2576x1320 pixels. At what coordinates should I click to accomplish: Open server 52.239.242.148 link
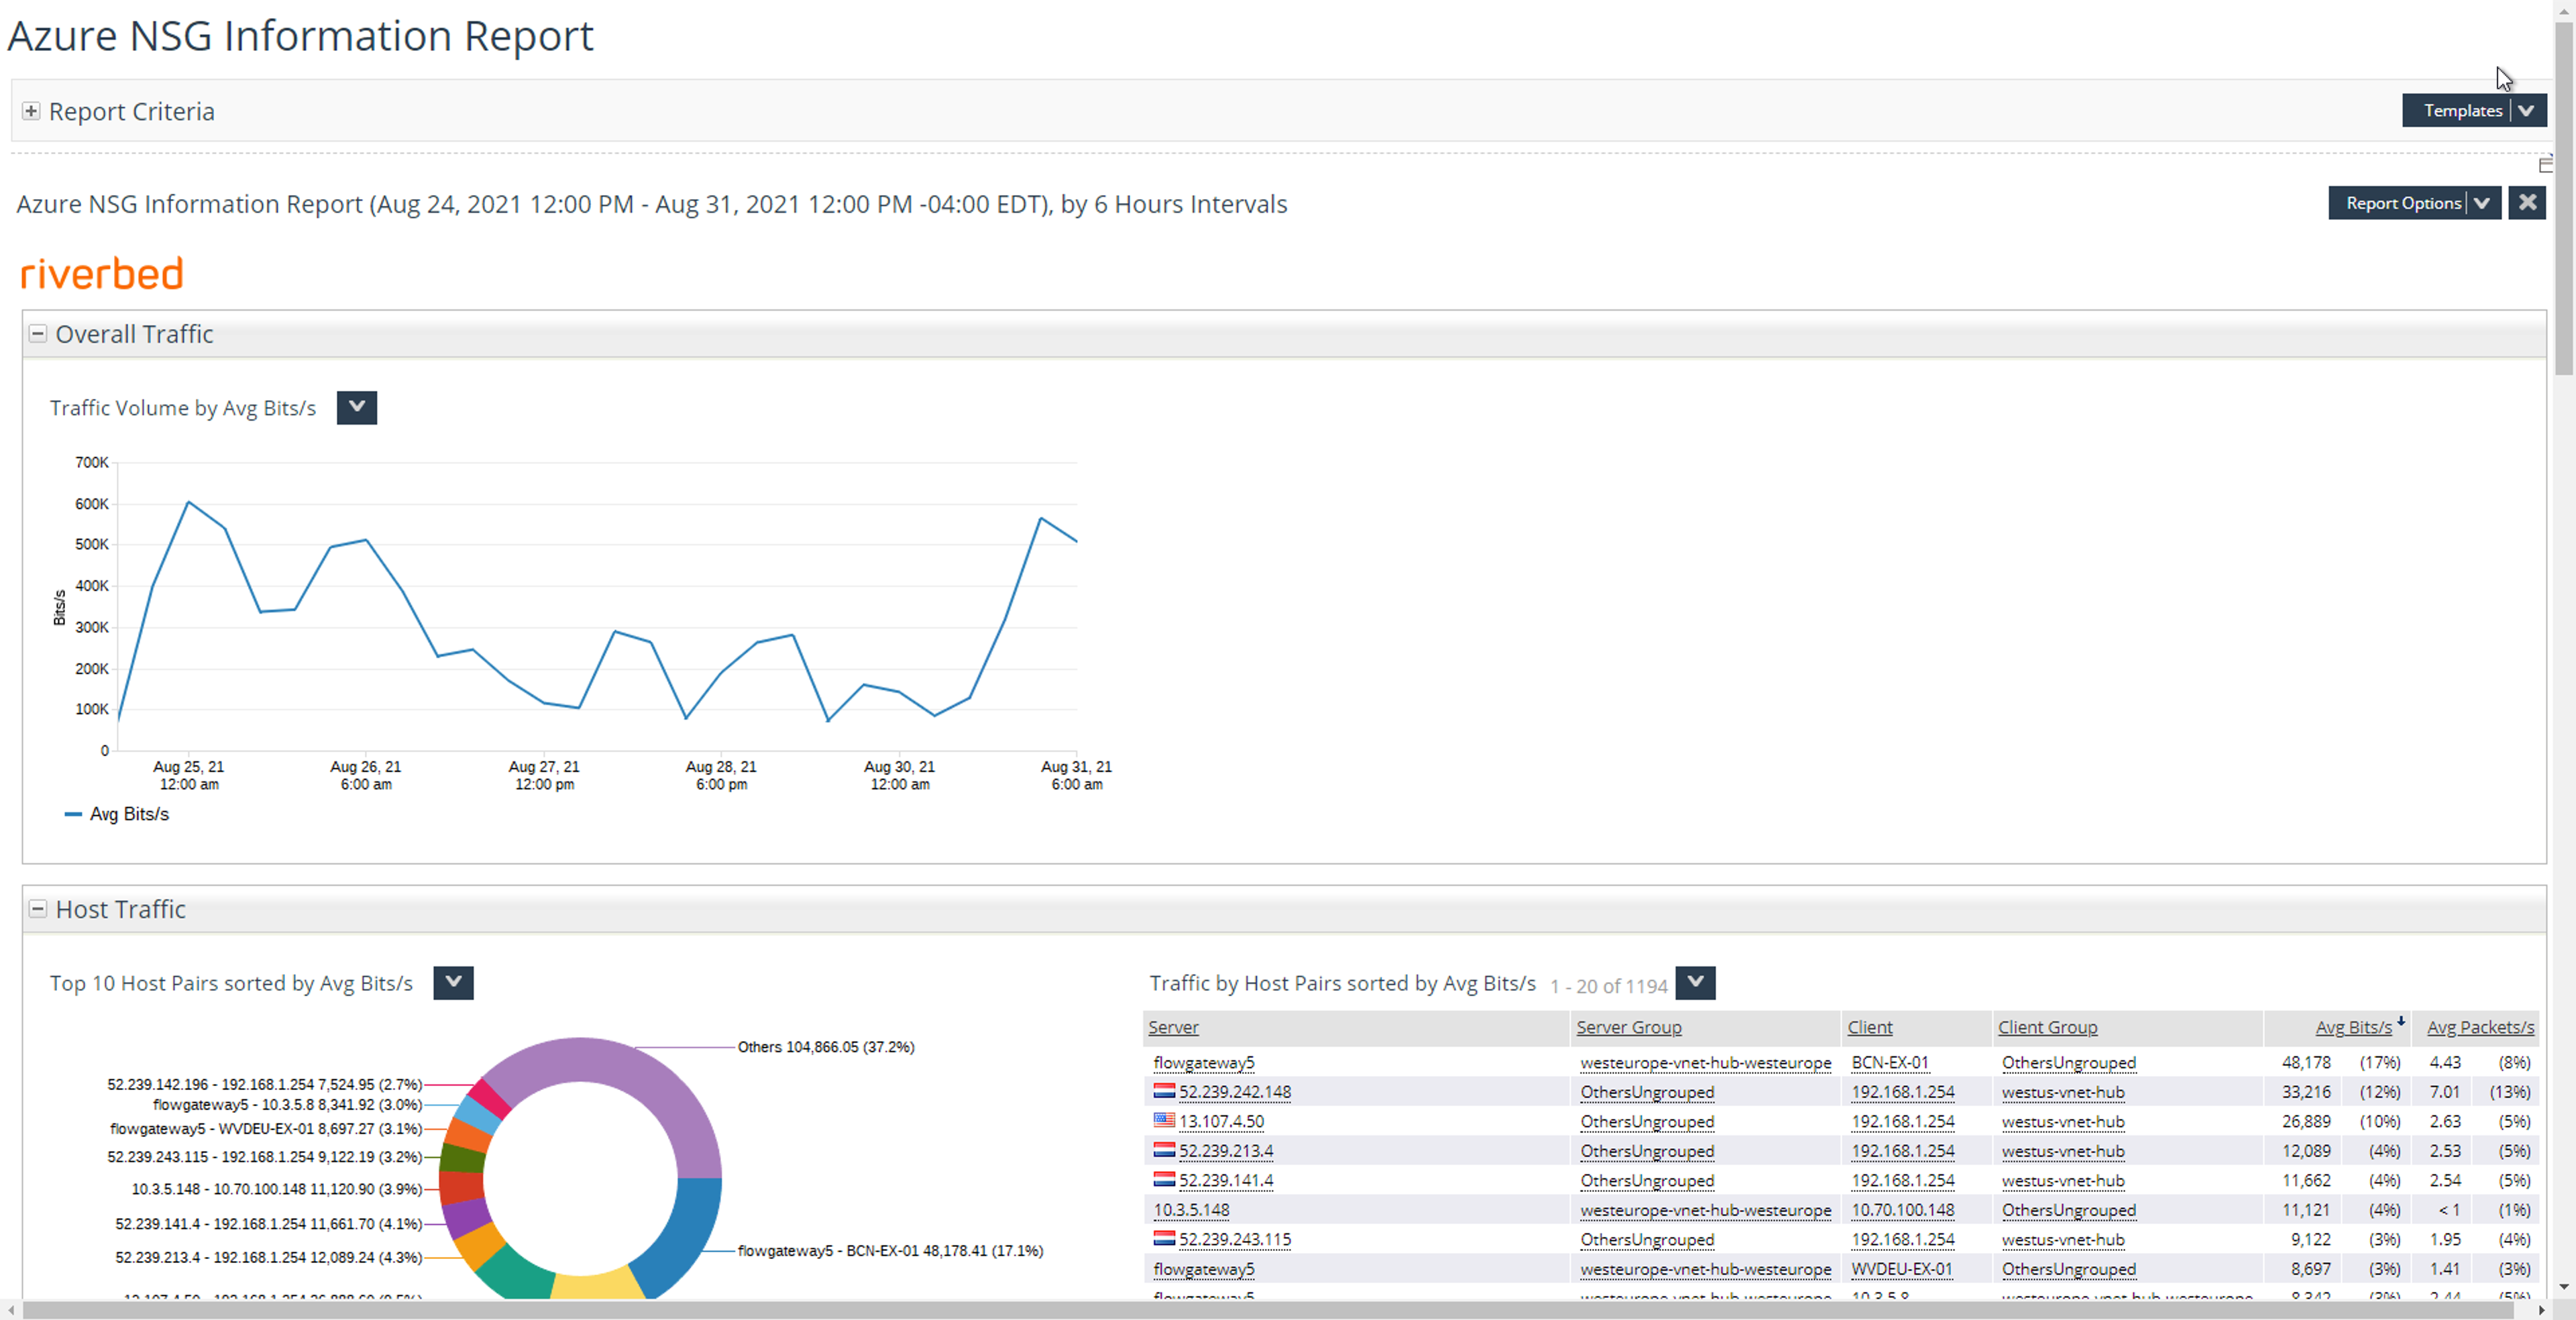click(x=1235, y=1092)
